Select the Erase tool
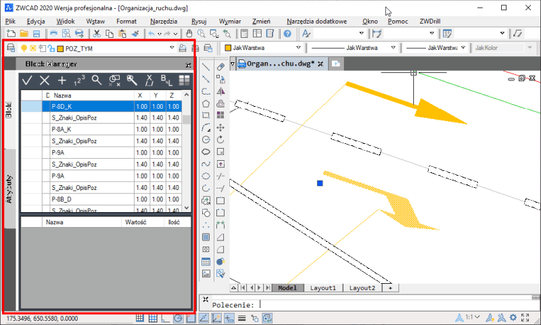 tap(220, 67)
